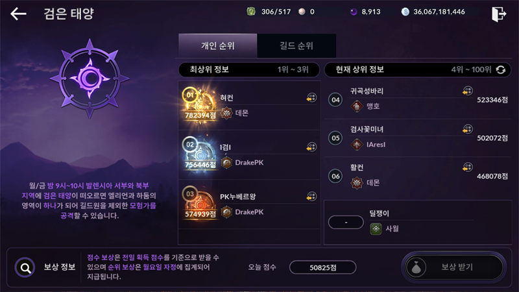
Task: Select the silver currency 36,067,181,446 counter
Action: coord(433,12)
